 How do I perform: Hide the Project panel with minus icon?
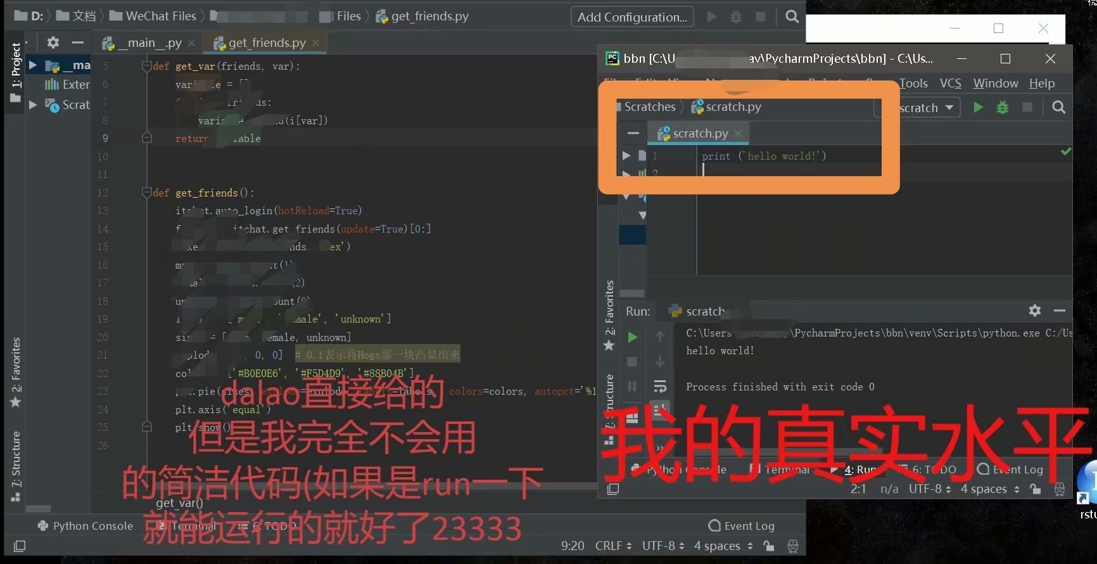[x=78, y=42]
